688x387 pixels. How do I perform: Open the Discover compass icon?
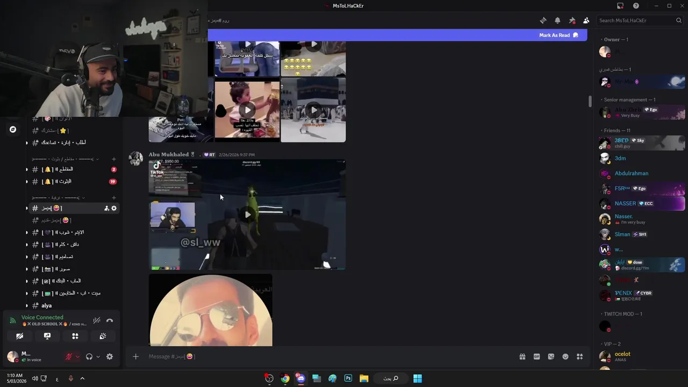click(x=13, y=130)
